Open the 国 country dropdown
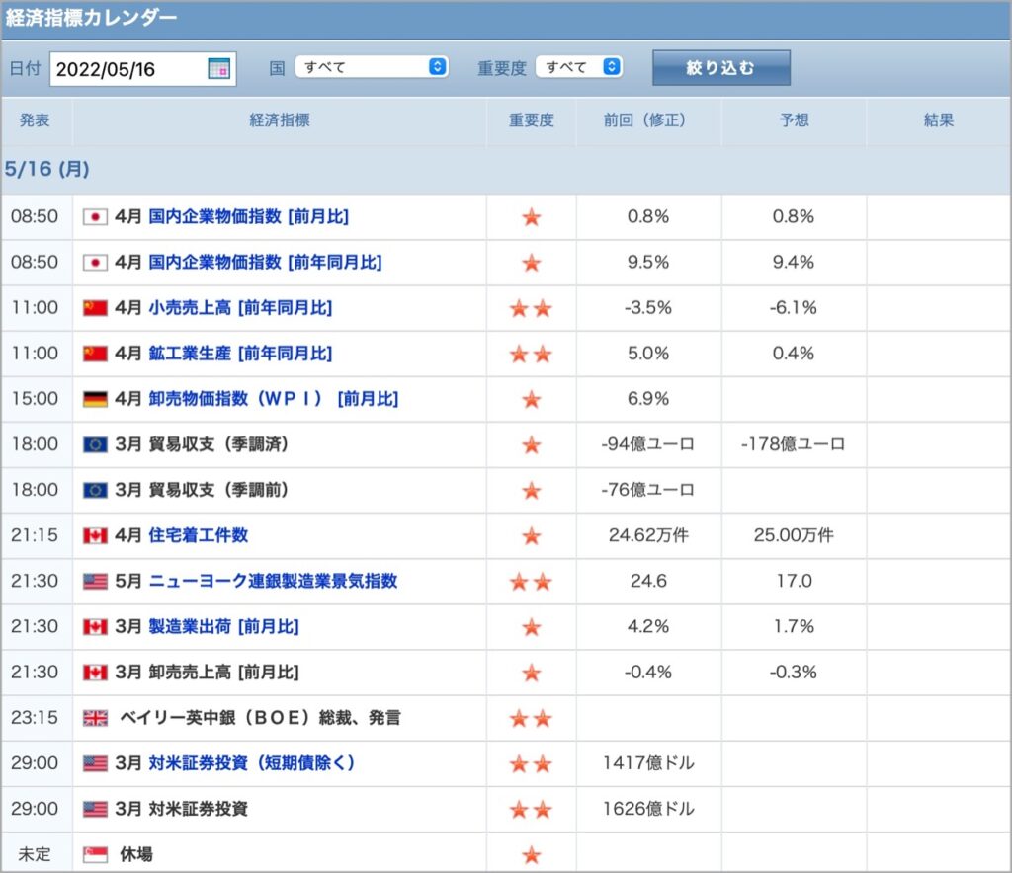Image resolution: width=1012 pixels, height=873 pixels. click(x=372, y=67)
